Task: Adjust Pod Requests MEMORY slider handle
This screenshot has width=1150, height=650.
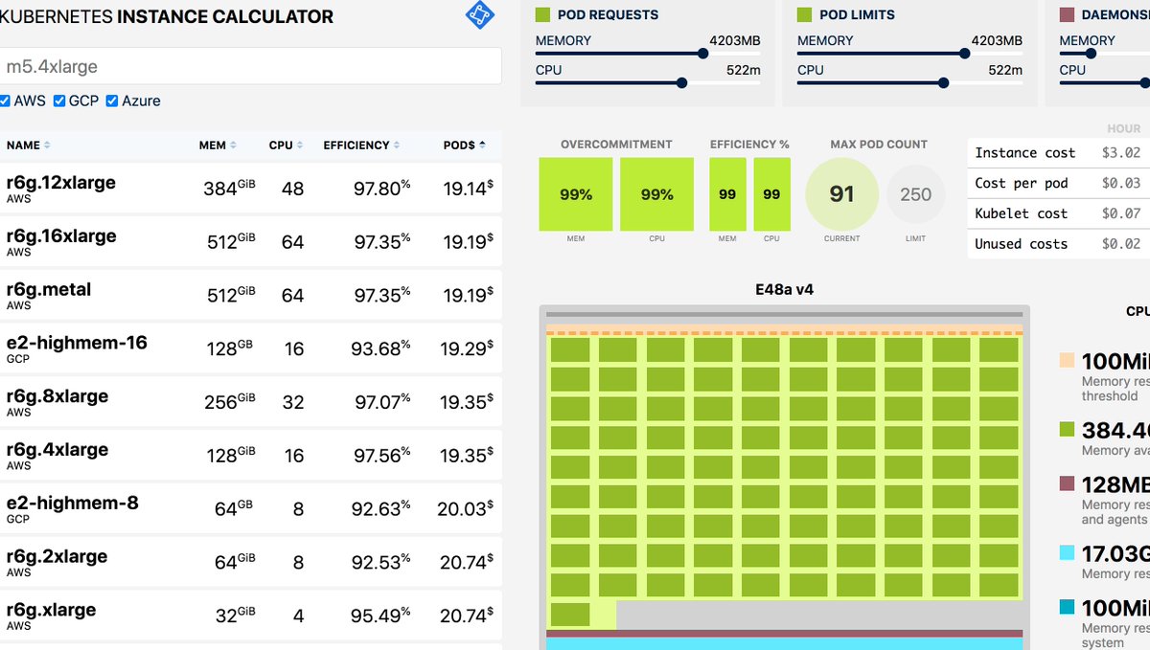Action: point(703,54)
